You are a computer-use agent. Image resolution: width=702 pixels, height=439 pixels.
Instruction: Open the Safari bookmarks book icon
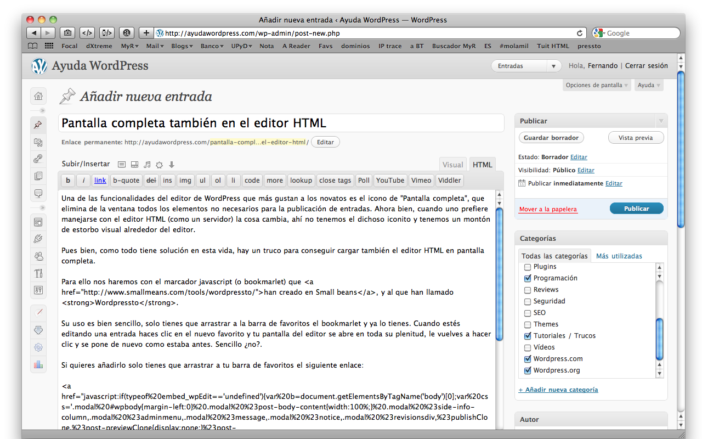pyautogui.click(x=33, y=46)
